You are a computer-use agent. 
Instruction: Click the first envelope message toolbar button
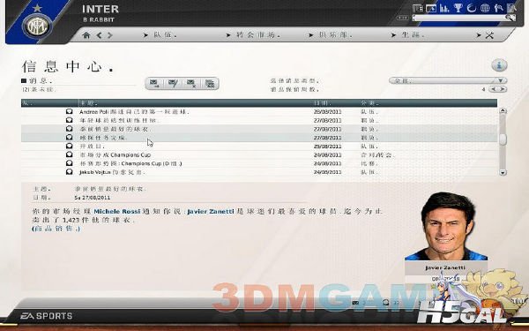[x=154, y=84]
